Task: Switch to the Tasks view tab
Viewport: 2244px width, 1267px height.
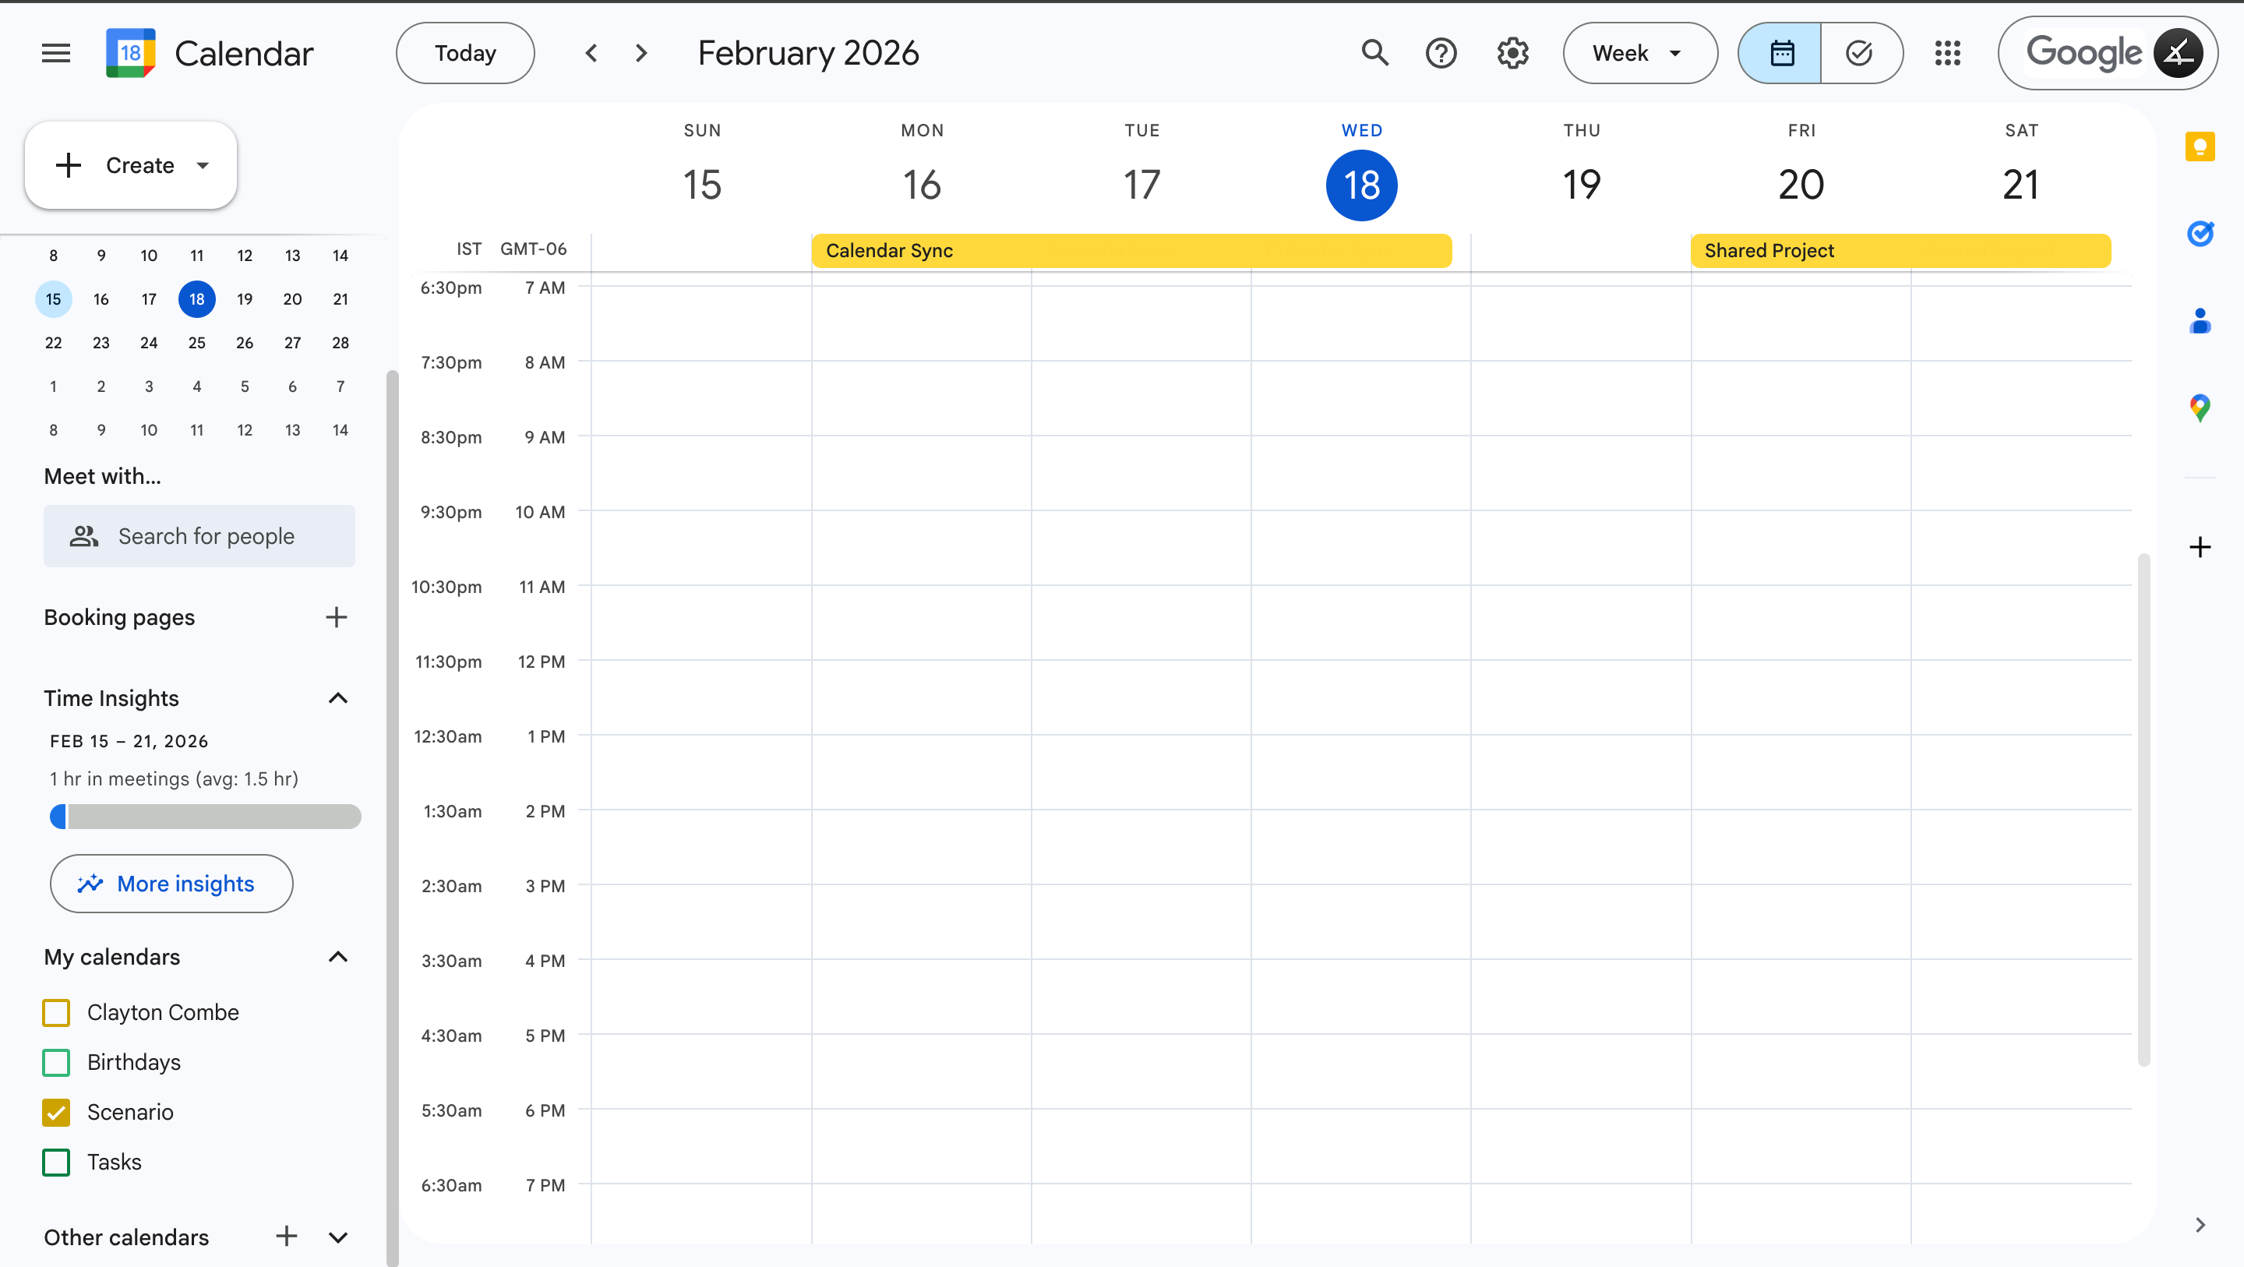Action: (x=1860, y=53)
